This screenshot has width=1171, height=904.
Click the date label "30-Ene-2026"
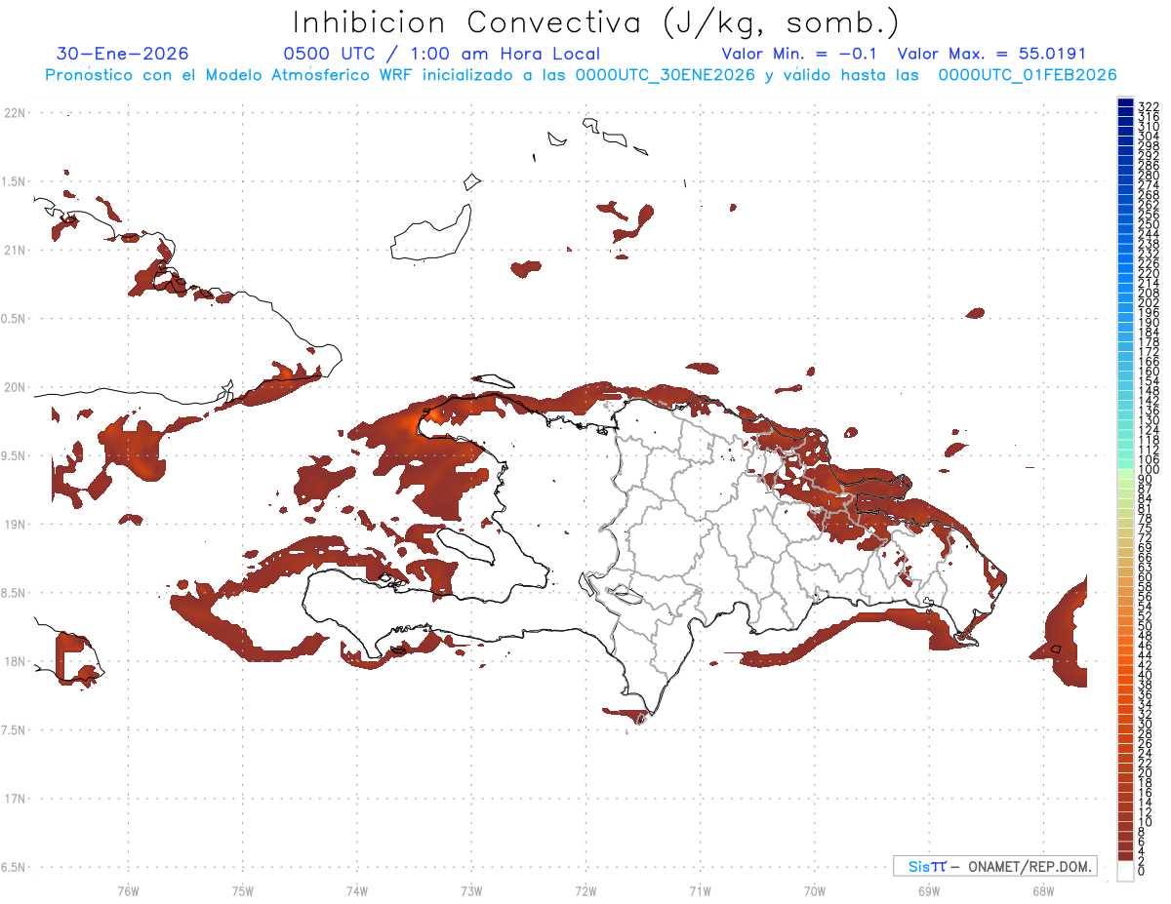pos(123,54)
